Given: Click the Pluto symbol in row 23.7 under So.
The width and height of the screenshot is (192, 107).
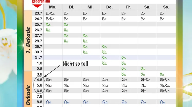Looking at the screenshot, I should [x=162, y=13].
